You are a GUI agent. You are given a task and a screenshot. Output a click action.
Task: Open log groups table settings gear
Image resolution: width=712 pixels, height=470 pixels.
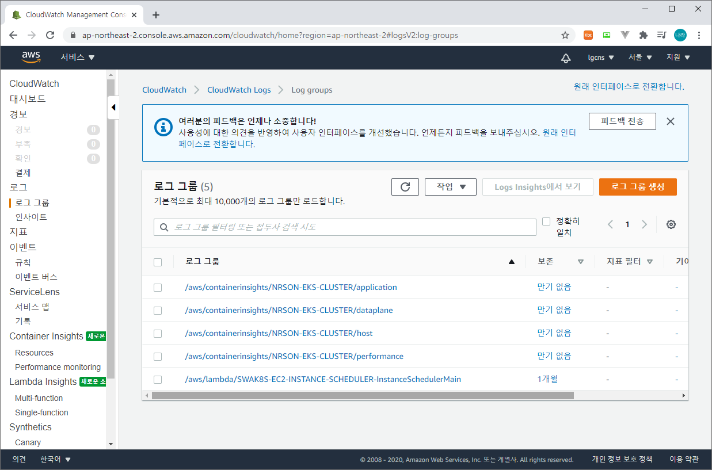click(x=671, y=224)
